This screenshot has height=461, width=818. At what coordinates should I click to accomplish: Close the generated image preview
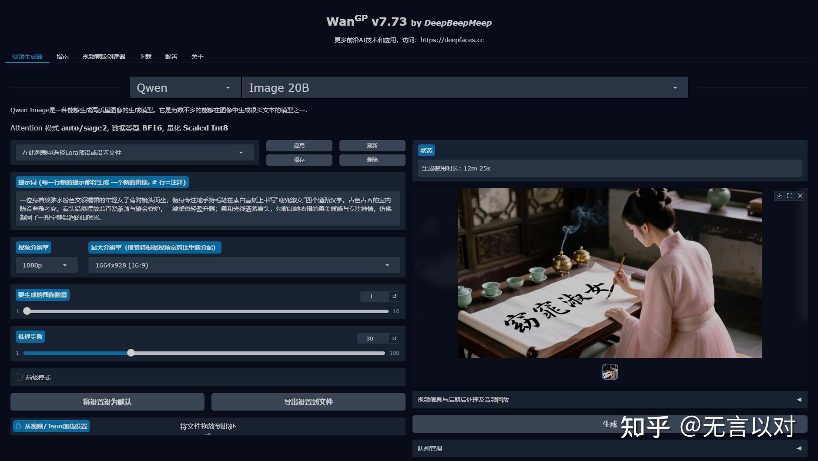tap(800, 196)
